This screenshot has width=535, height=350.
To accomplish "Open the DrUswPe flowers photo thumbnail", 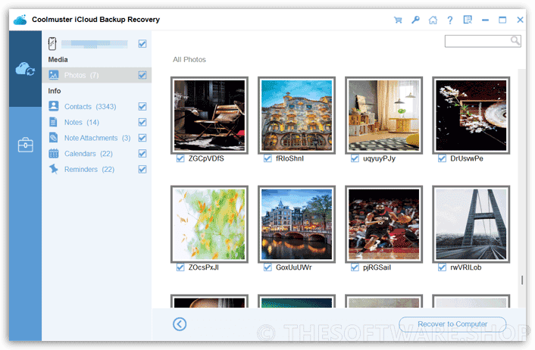I will pyautogui.click(x=471, y=115).
